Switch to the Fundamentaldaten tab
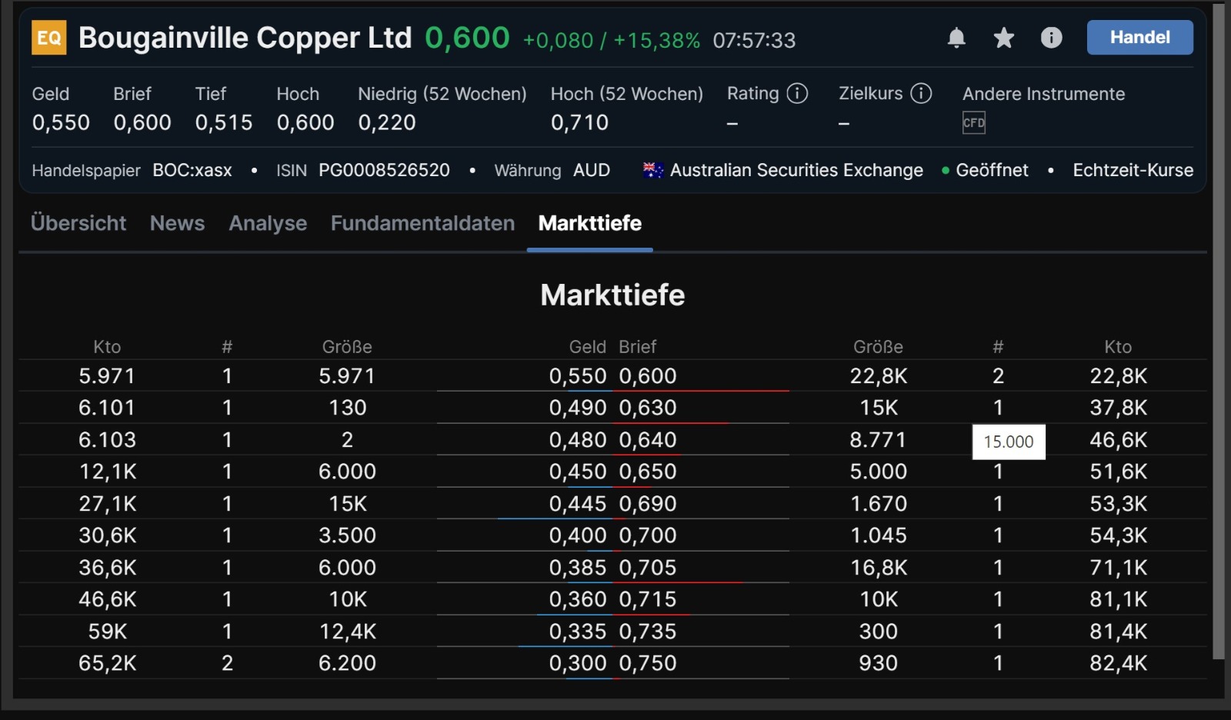The image size is (1231, 720). 422,224
